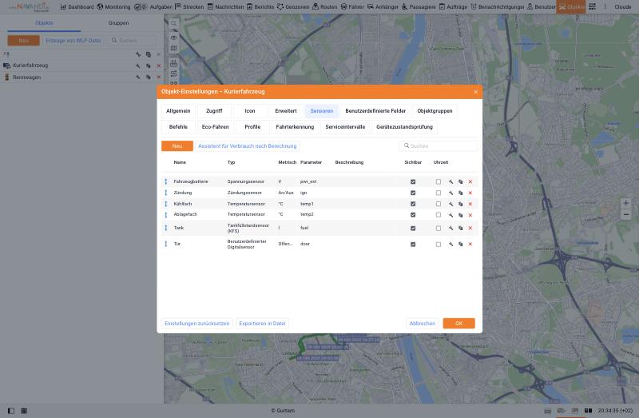This screenshot has width=639, height=418.
Task: Enable Uhrzeit for Tür sensor
Action: [438, 245]
